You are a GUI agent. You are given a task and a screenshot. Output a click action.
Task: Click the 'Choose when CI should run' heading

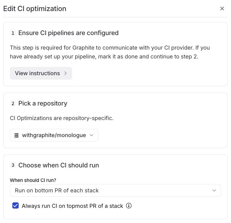pos(59,165)
